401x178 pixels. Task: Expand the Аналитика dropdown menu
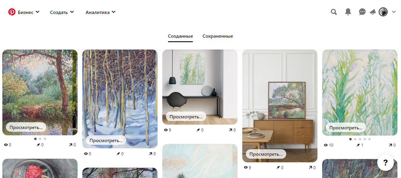101,12
